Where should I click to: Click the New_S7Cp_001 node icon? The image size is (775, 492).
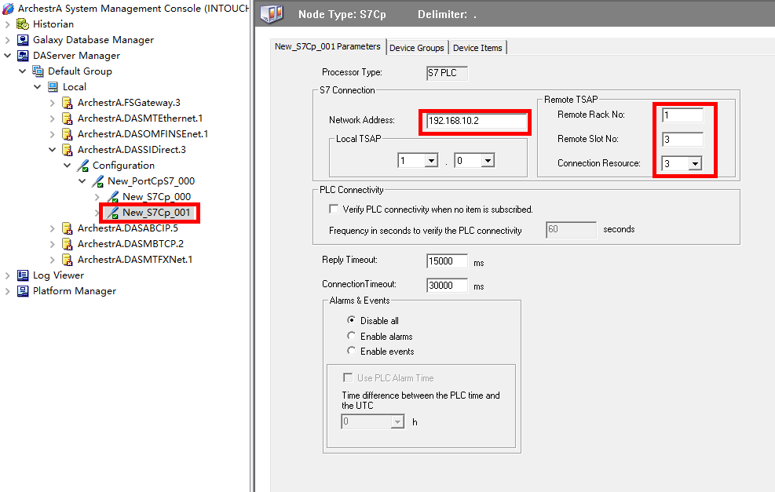point(113,213)
